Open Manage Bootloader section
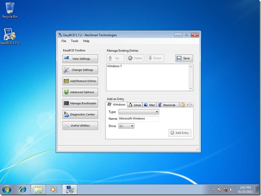The width and height of the screenshot is (261, 196). (x=80, y=103)
